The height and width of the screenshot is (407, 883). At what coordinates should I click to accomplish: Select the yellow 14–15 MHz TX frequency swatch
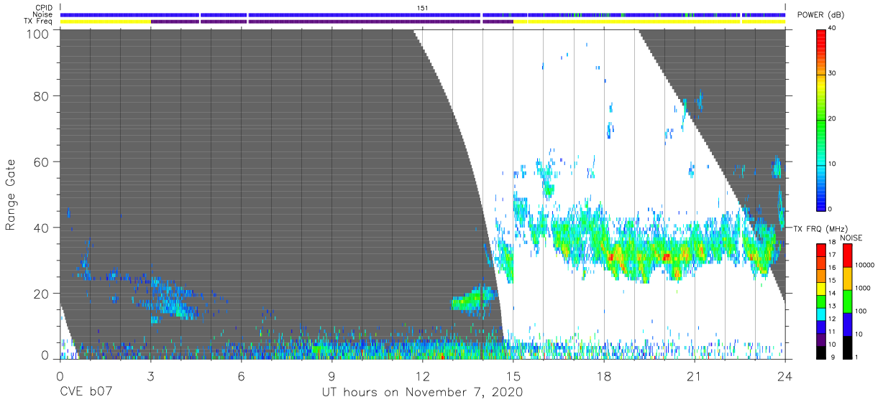tap(820, 288)
